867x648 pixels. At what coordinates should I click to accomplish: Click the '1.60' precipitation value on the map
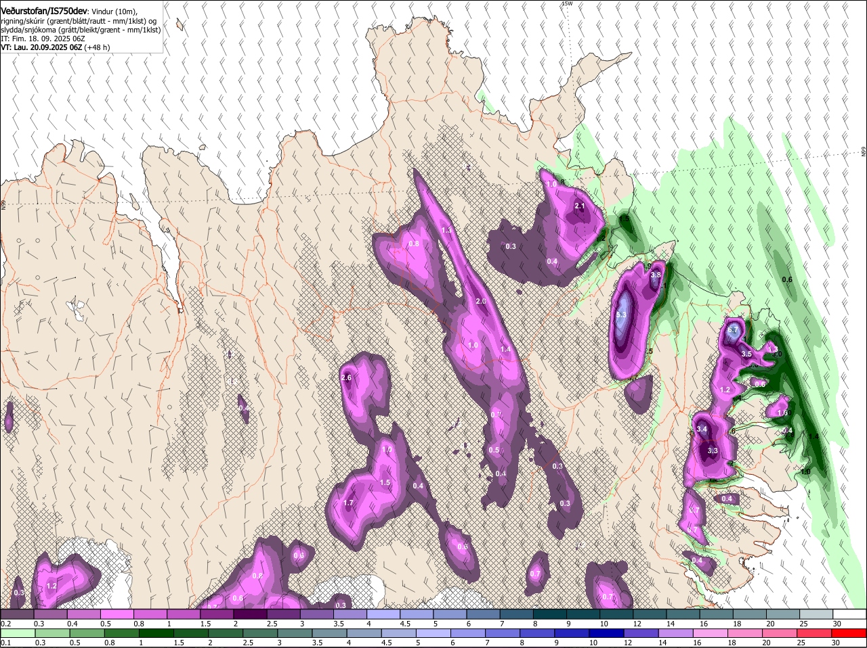(x=783, y=413)
